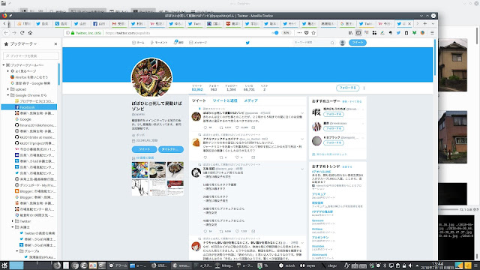The image size is (480, 270).
Task: Open Twitter メッセージ messages link
Action: coord(198,43)
